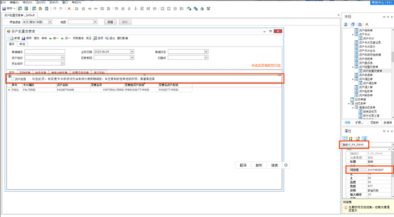Click the red X icon in the 项目 panel toolbar
The width and height of the screenshot is (394, 217).
click(x=366, y=24)
